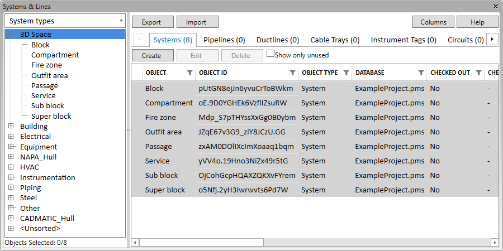Image resolution: width=503 pixels, height=251 pixels.
Task: Open the DATABASE column filter icon
Action: click(421, 73)
